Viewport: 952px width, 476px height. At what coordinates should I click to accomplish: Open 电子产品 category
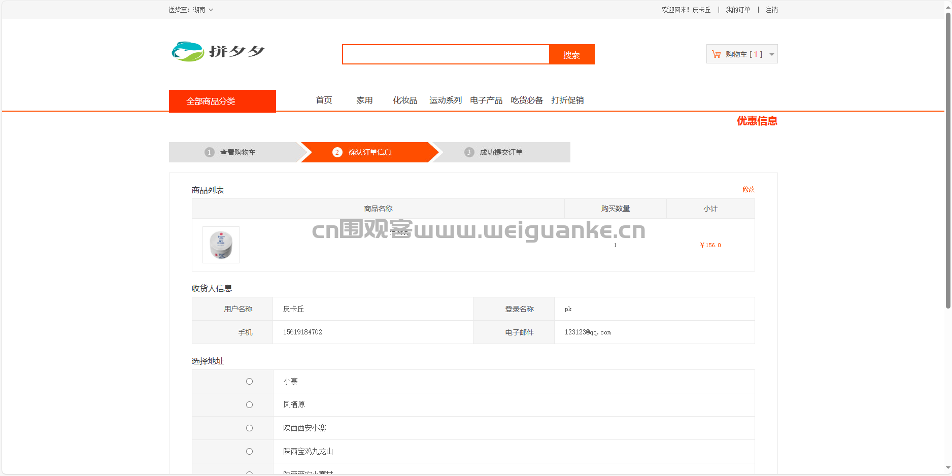486,100
